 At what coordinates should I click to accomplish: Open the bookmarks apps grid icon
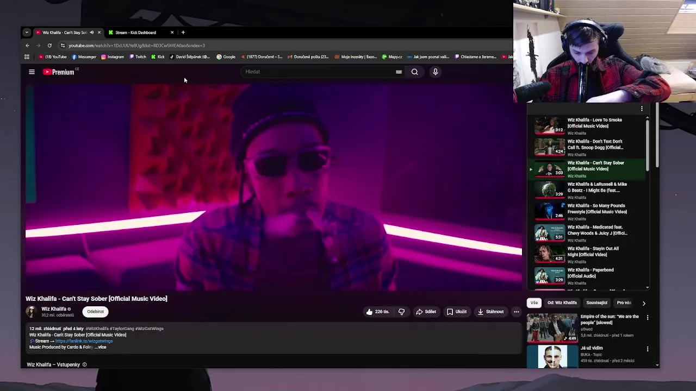tap(27, 56)
